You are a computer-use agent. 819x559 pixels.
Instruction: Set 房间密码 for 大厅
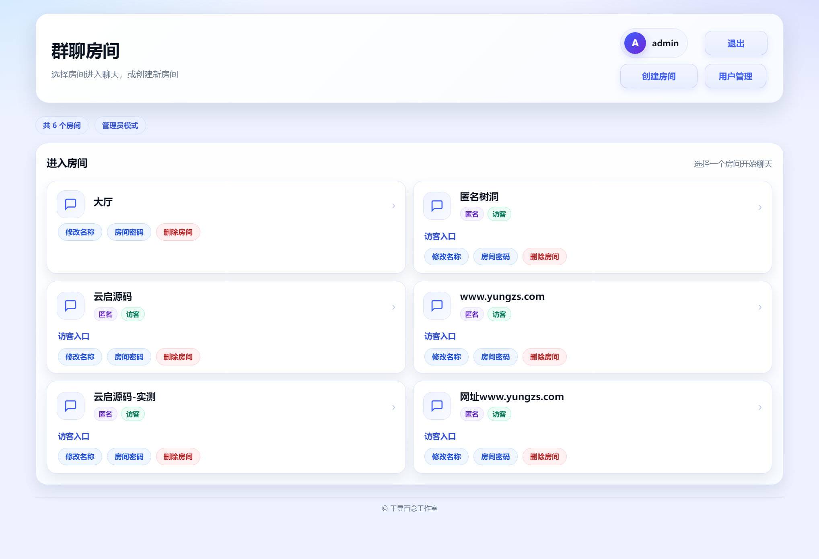129,232
